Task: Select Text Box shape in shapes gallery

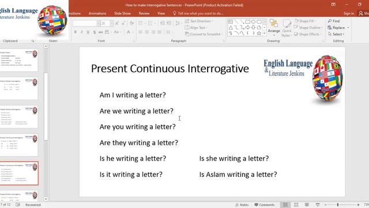Action: tap(231, 22)
